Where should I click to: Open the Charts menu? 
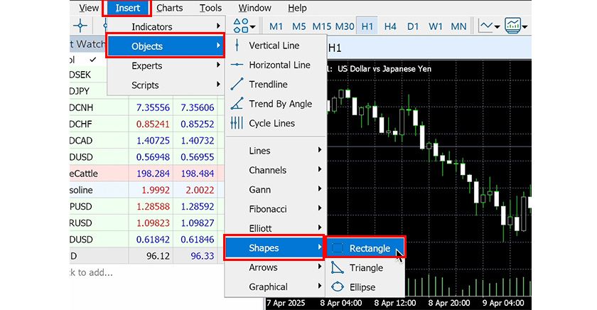[169, 8]
